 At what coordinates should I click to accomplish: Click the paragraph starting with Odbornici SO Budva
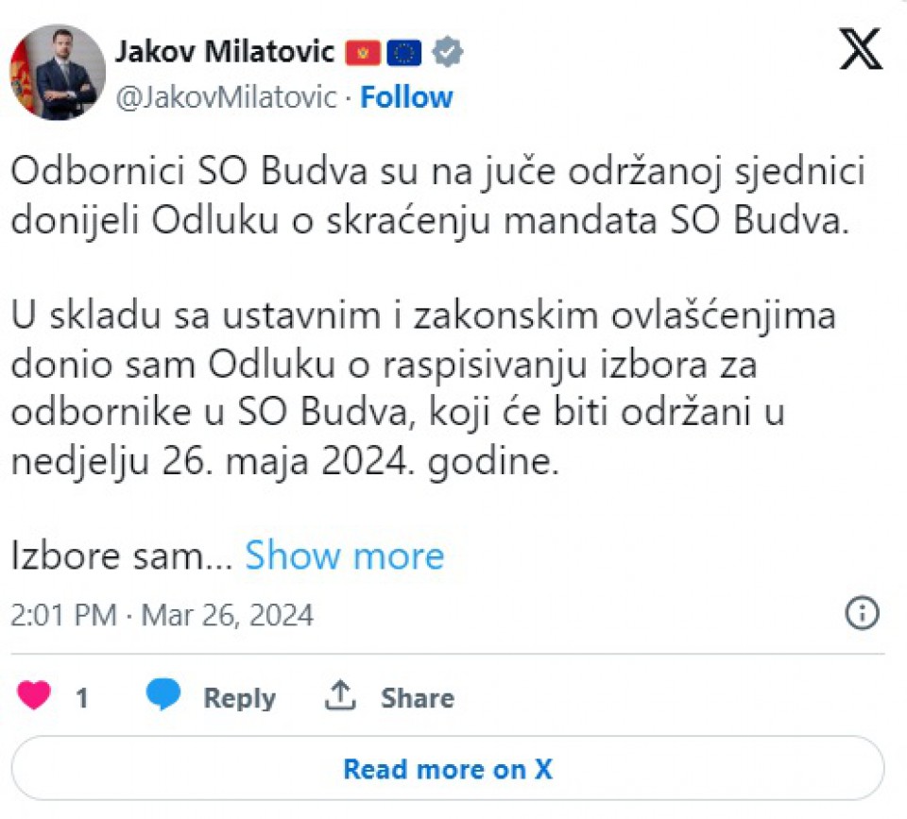(x=437, y=199)
